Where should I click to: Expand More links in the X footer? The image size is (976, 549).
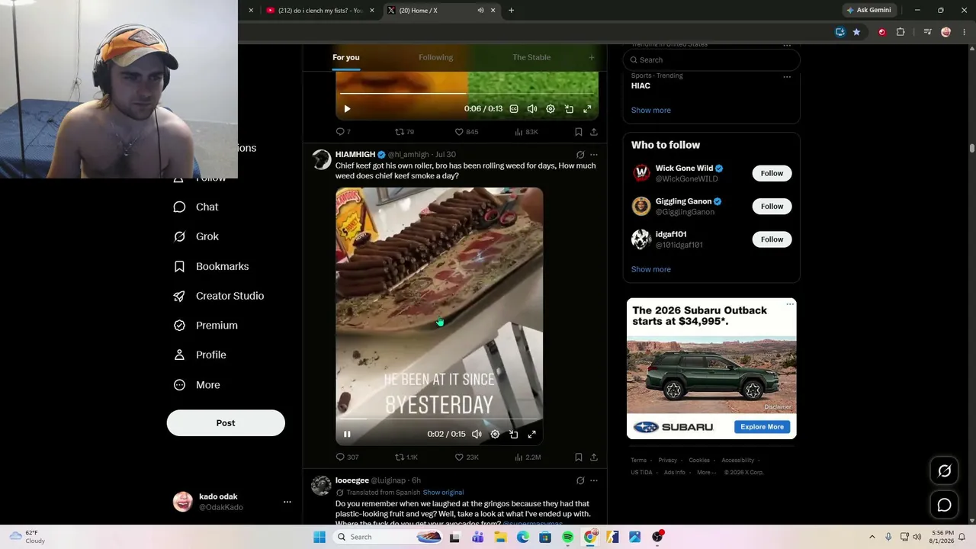tap(706, 473)
